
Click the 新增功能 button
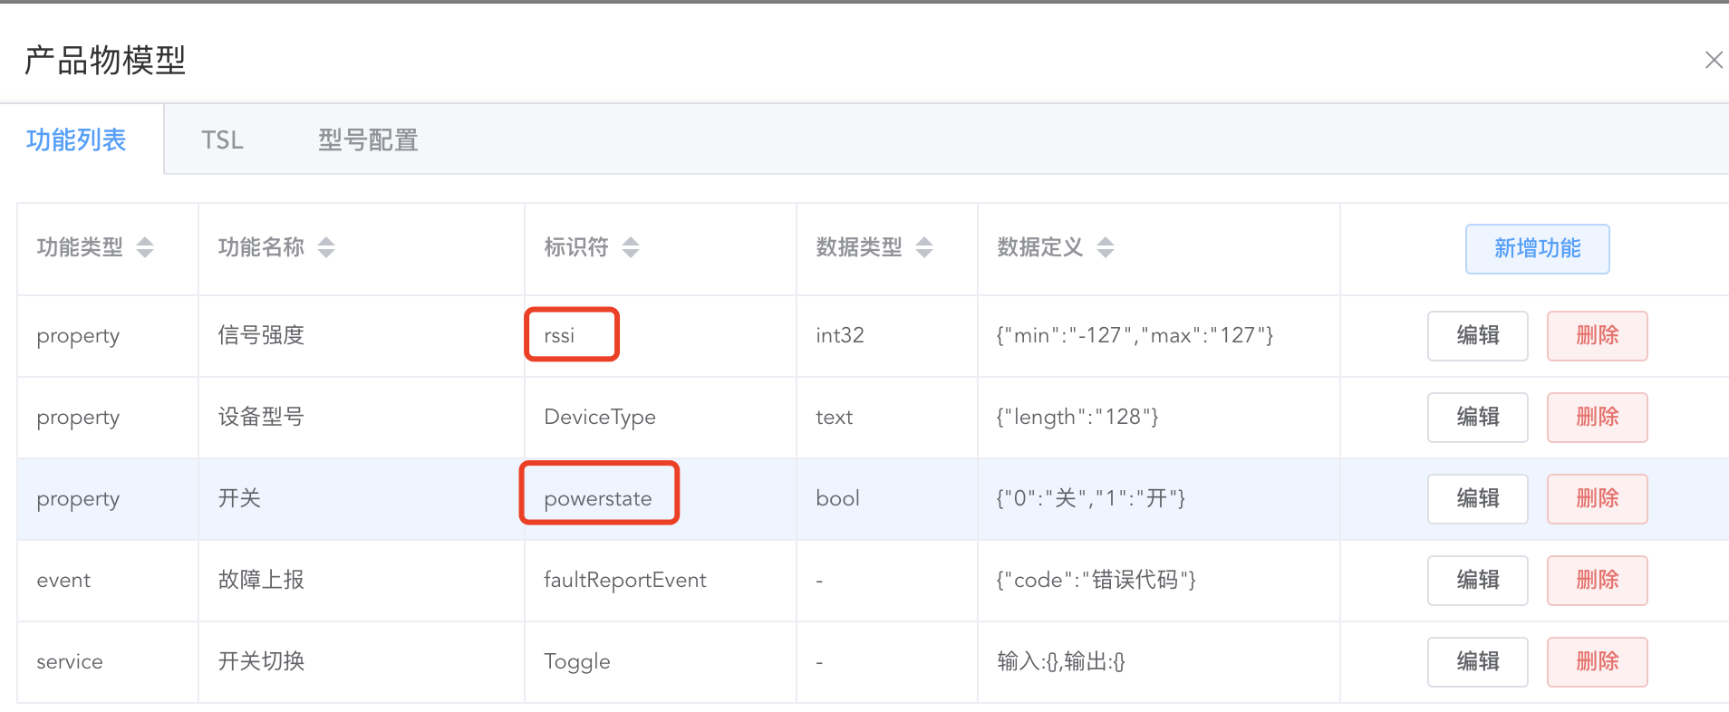(1537, 249)
